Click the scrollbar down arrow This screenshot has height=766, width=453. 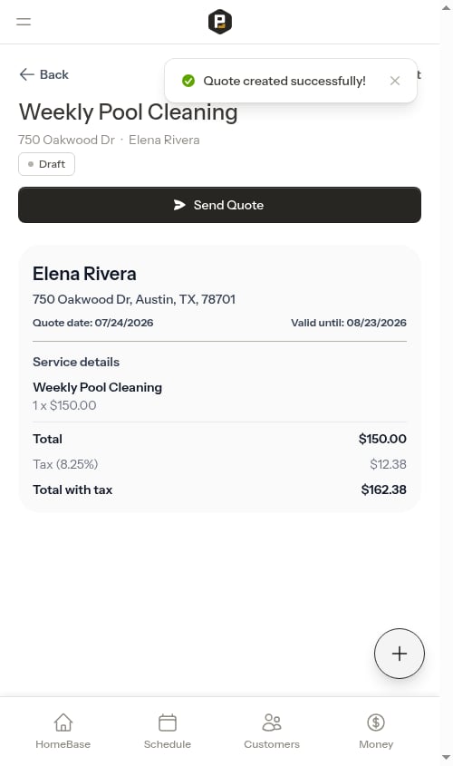click(x=446, y=757)
